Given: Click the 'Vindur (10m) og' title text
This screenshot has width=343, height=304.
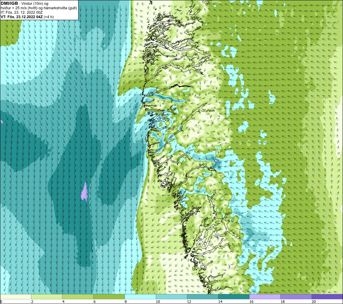Looking at the screenshot, I should 35,4.
